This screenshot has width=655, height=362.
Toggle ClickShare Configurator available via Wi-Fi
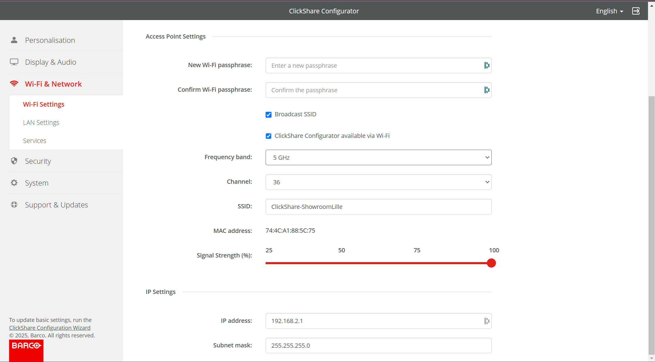(268, 136)
